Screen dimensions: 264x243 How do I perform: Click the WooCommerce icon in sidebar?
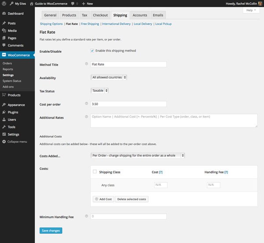coord(4,55)
